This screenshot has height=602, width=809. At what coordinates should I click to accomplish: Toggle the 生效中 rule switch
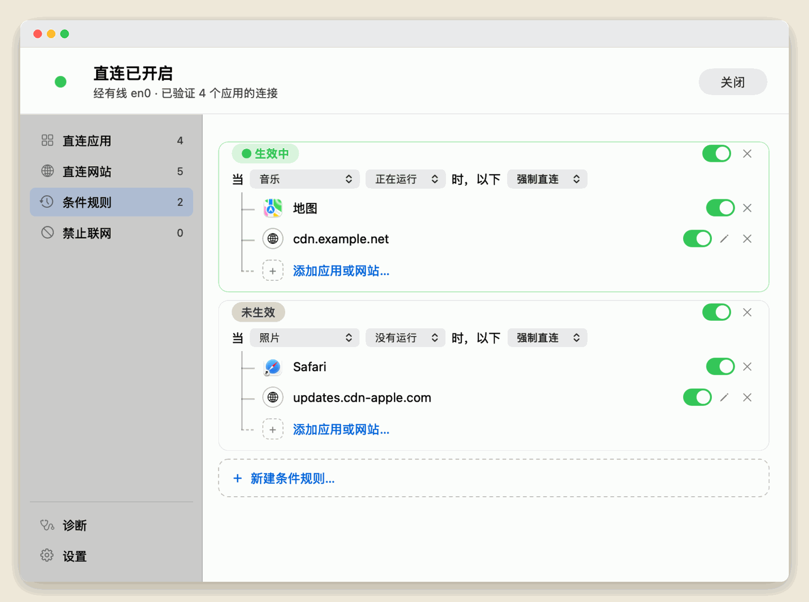[x=716, y=154]
